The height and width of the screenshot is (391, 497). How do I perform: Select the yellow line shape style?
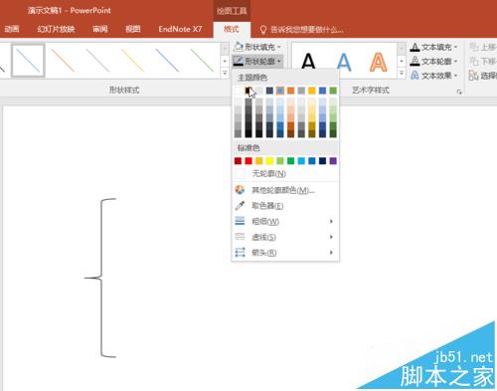point(132,61)
